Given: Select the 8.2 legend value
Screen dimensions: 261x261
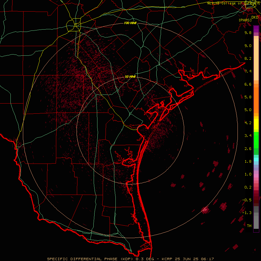Looking at the screenshot, I should tap(248, 58).
